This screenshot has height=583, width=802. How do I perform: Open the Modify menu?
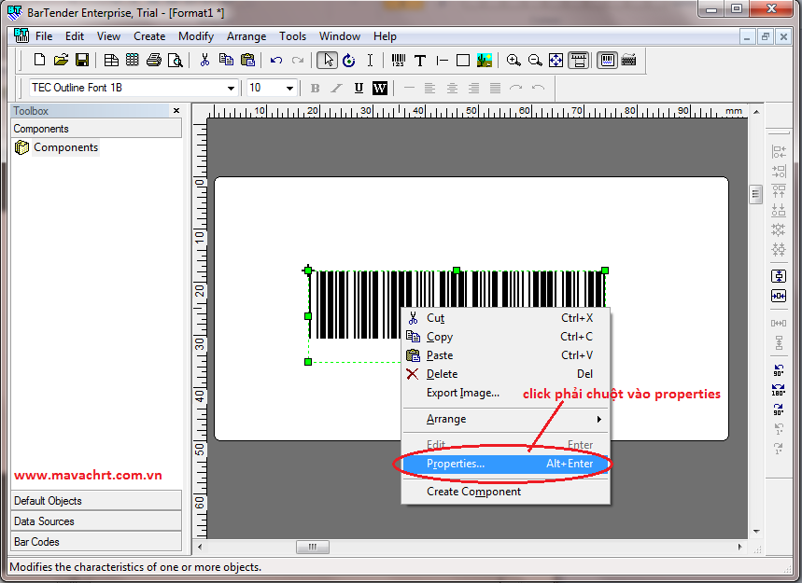point(196,36)
